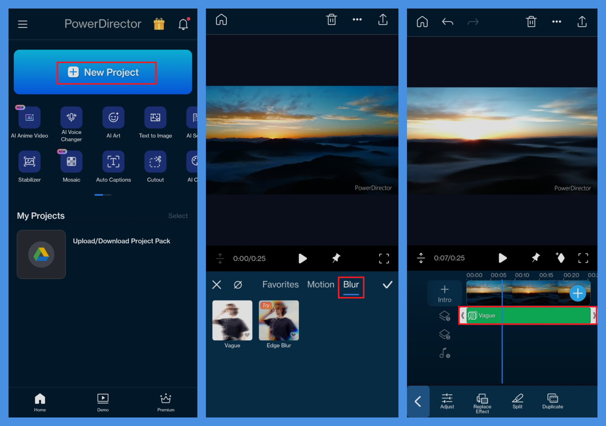Click the left trim handle of Vague clip
The width and height of the screenshot is (606, 426).
pos(463,316)
